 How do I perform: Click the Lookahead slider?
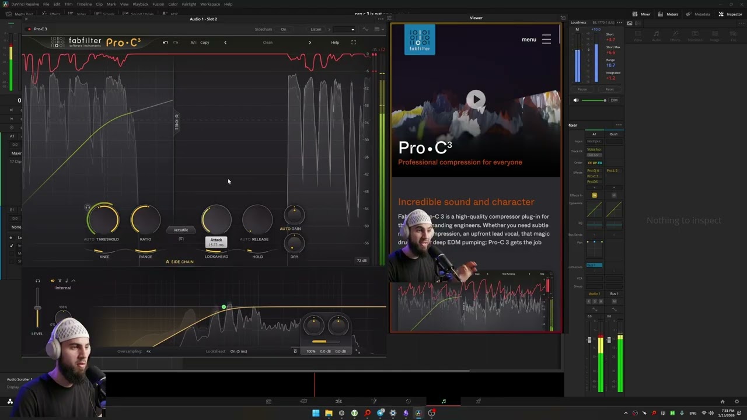pyautogui.click(x=217, y=251)
